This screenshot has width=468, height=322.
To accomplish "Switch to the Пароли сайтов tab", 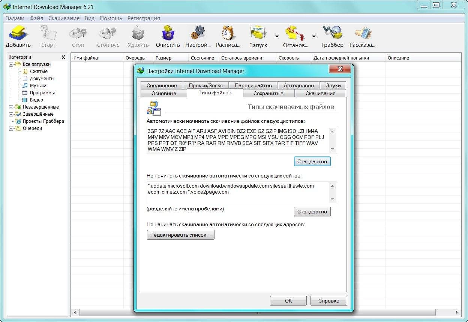I will click(x=253, y=85).
